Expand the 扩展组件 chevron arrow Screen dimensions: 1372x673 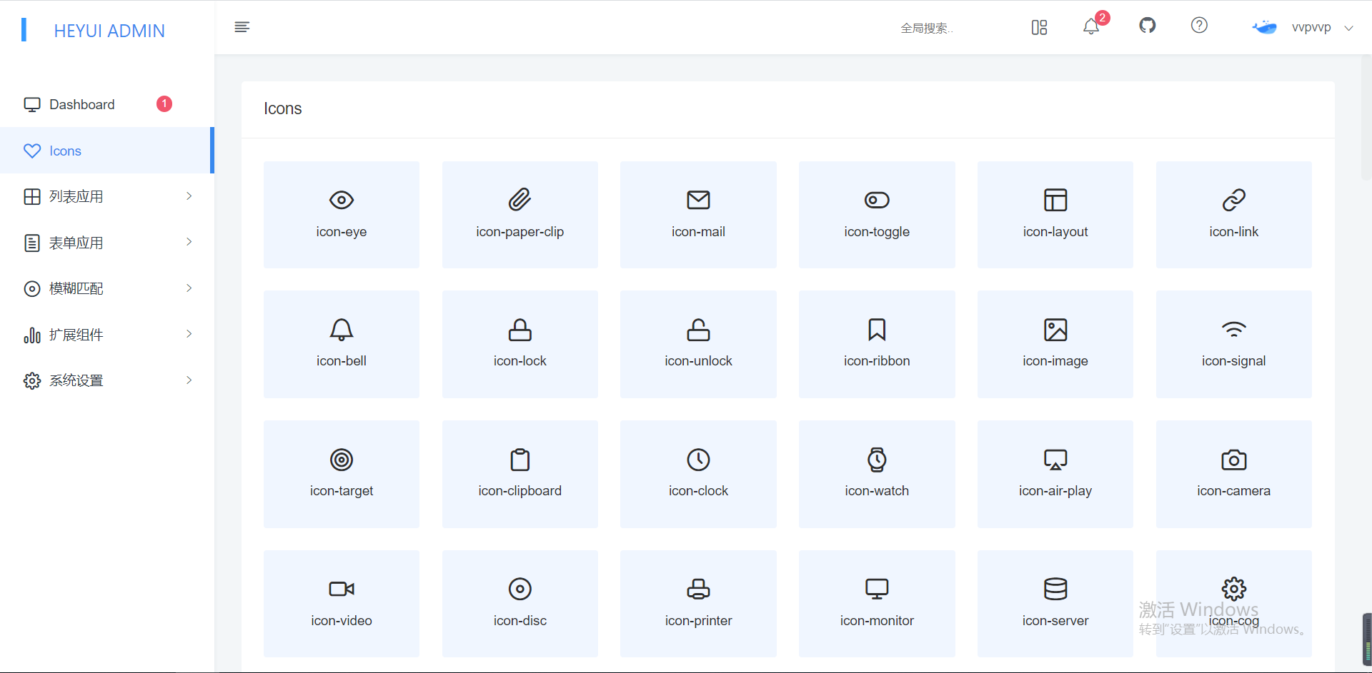pyautogui.click(x=189, y=334)
